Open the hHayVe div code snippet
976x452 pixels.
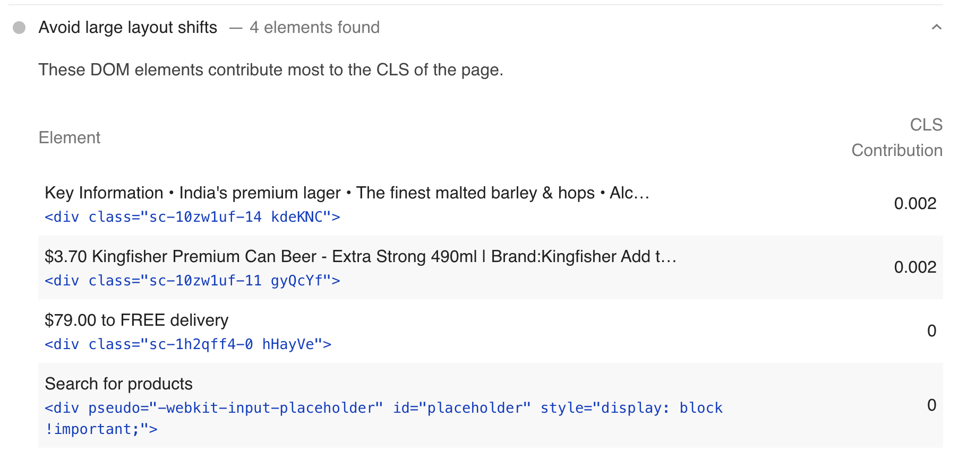click(188, 344)
